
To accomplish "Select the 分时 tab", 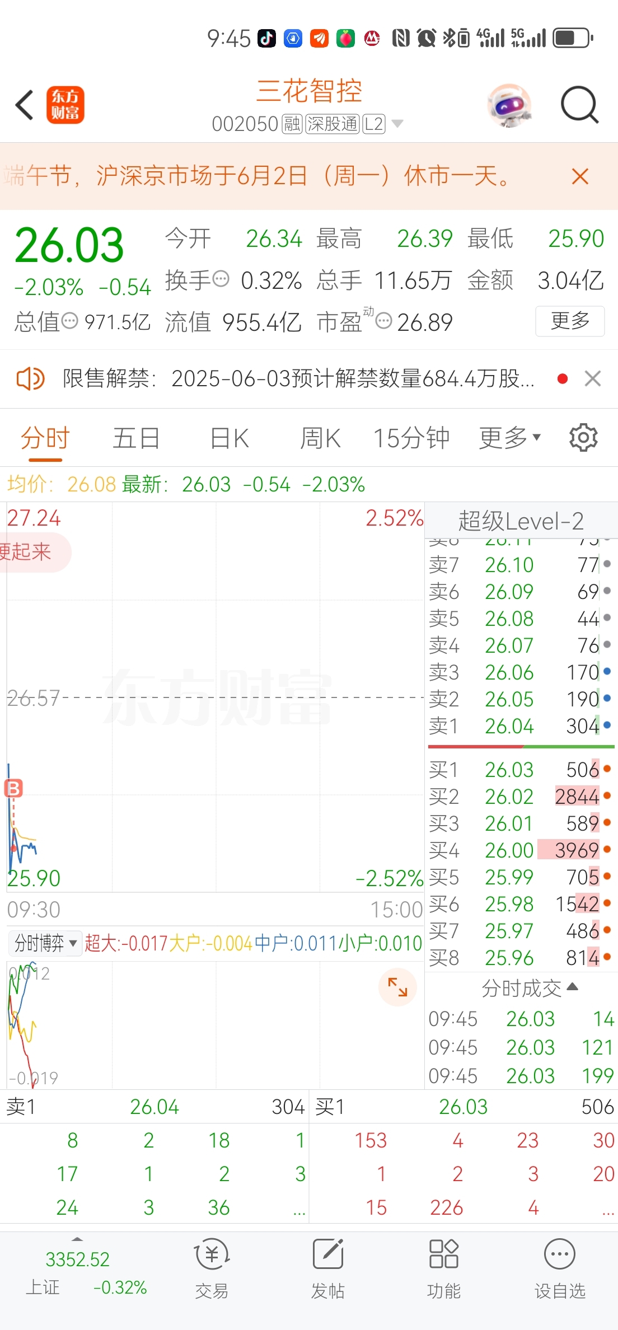I will 45,438.
